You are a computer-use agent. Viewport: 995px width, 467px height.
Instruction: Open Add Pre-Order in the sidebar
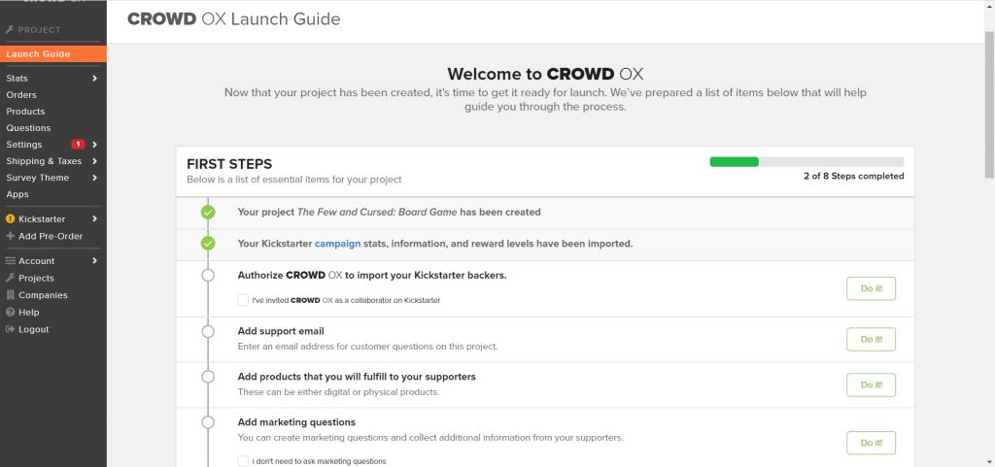click(x=51, y=236)
